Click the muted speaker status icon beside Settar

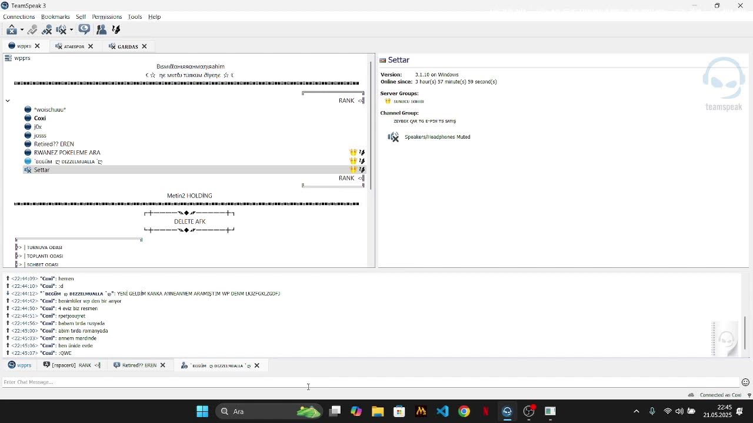pos(28,170)
